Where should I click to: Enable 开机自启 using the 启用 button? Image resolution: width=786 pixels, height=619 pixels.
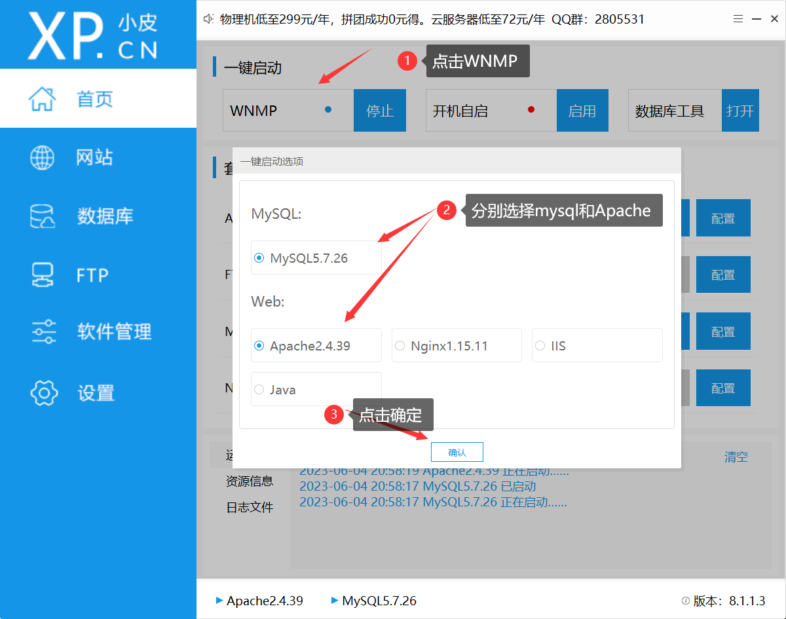pos(582,111)
